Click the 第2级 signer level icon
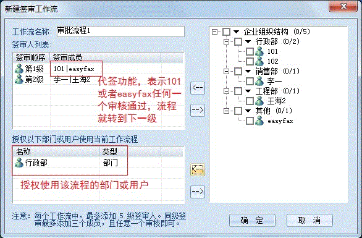 pos(19,79)
